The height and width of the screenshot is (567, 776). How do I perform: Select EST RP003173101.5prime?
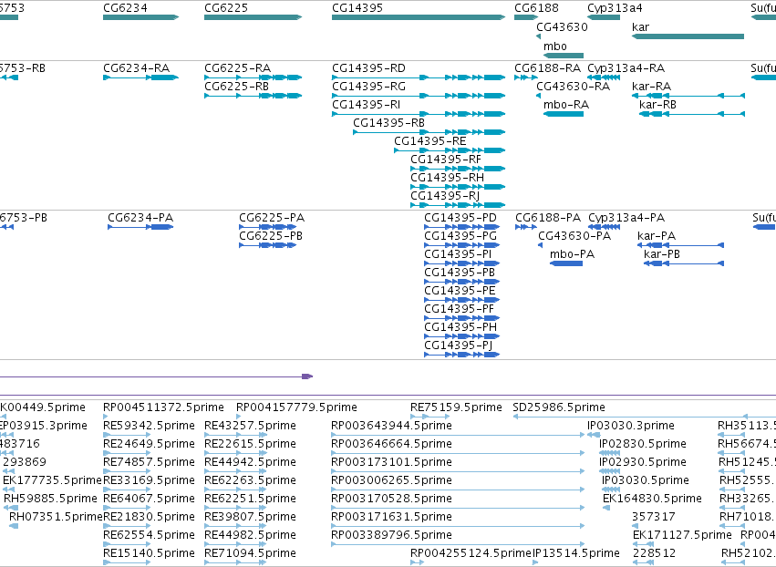point(391,462)
